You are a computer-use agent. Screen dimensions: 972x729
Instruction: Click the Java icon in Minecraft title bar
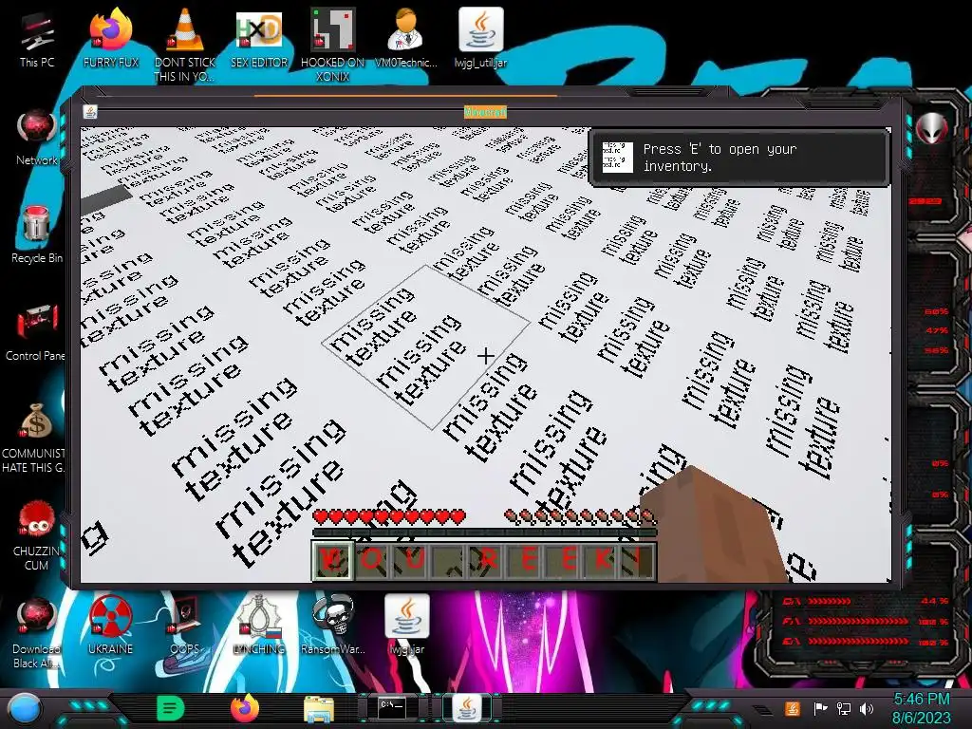click(x=90, y=112)
